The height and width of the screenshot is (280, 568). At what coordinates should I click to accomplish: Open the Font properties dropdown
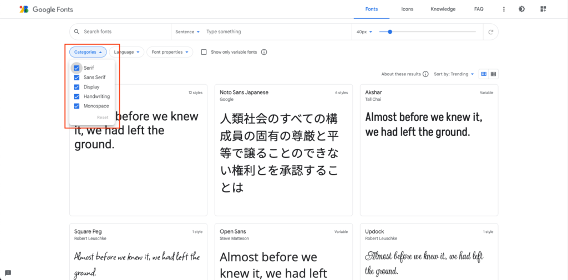(170, 52)
